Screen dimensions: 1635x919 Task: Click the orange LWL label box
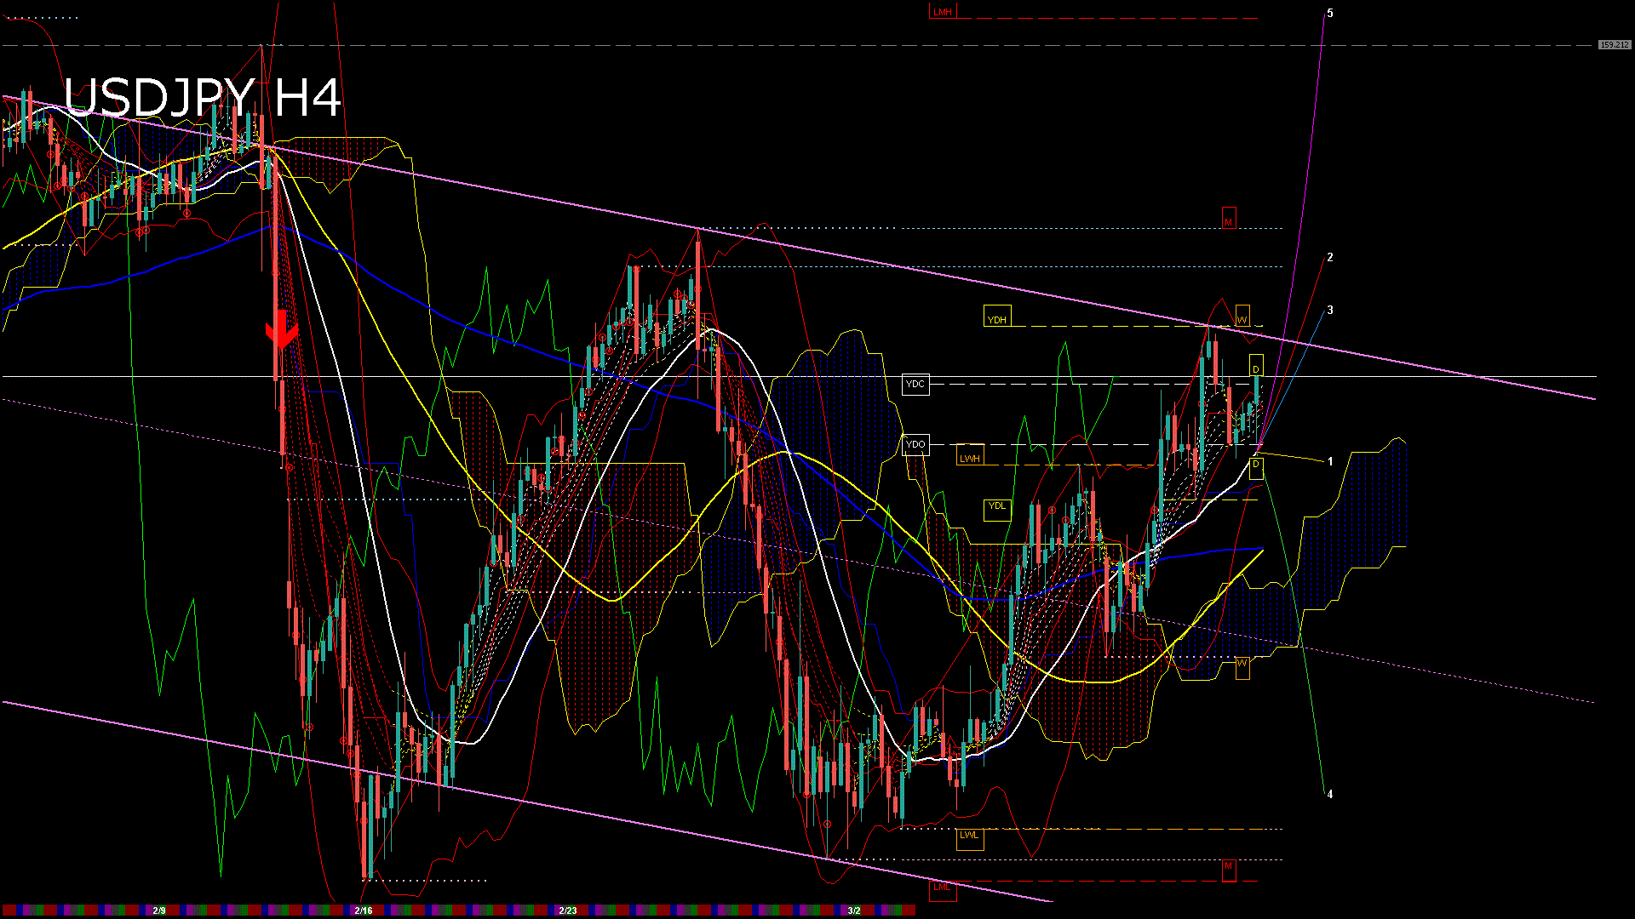[x=969, y=837]
